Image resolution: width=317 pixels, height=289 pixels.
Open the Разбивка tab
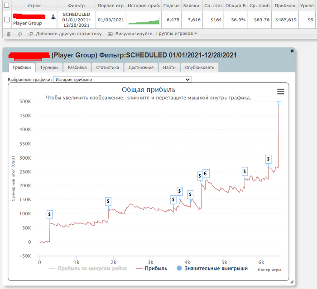point(77,67)
